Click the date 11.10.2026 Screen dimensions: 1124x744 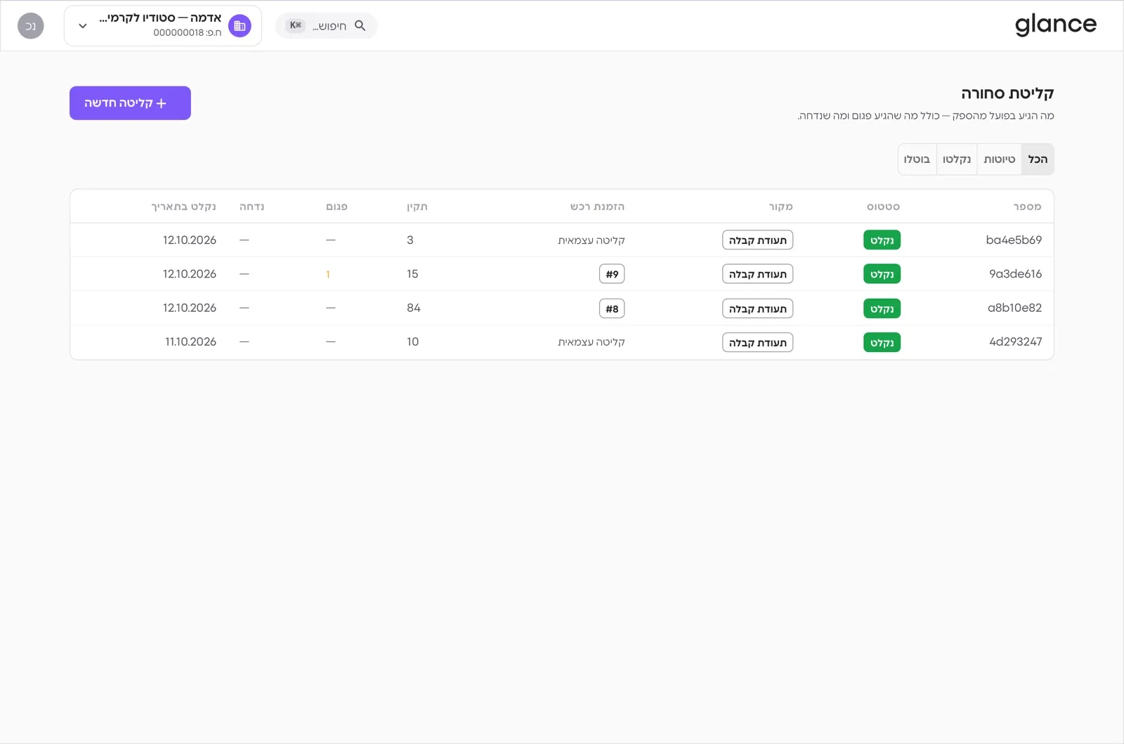(x=190, y=341)
